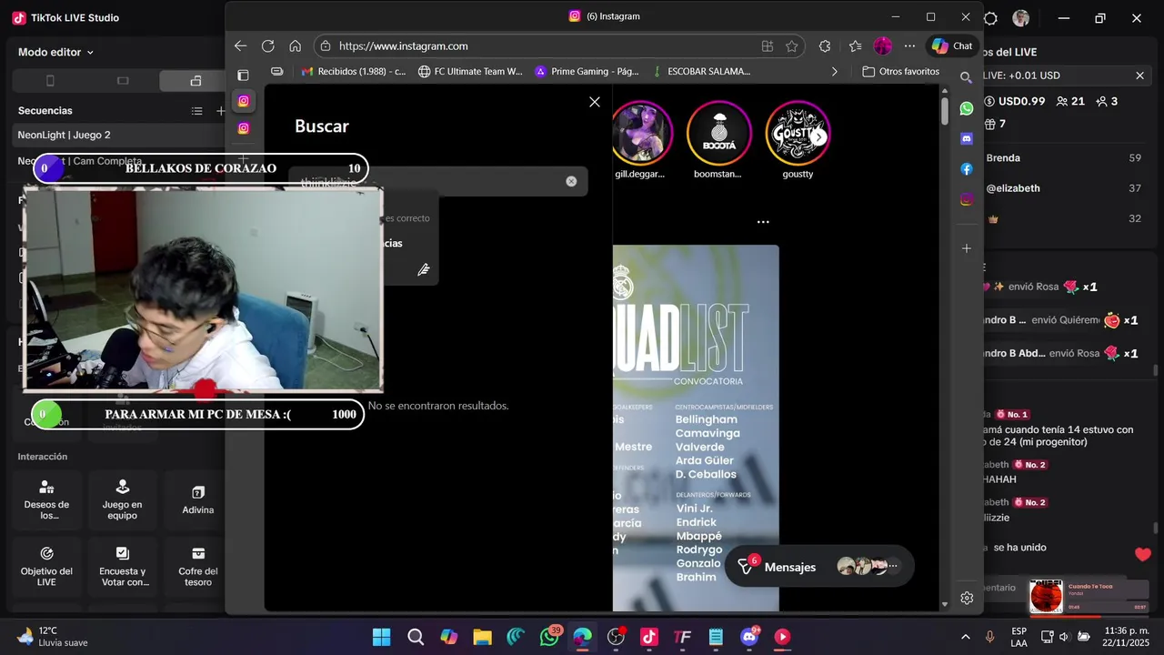Open TikTok LIVE Studio account avatar
The height and width of the screenshot is (655, 1164).
tap(1021, 18)
